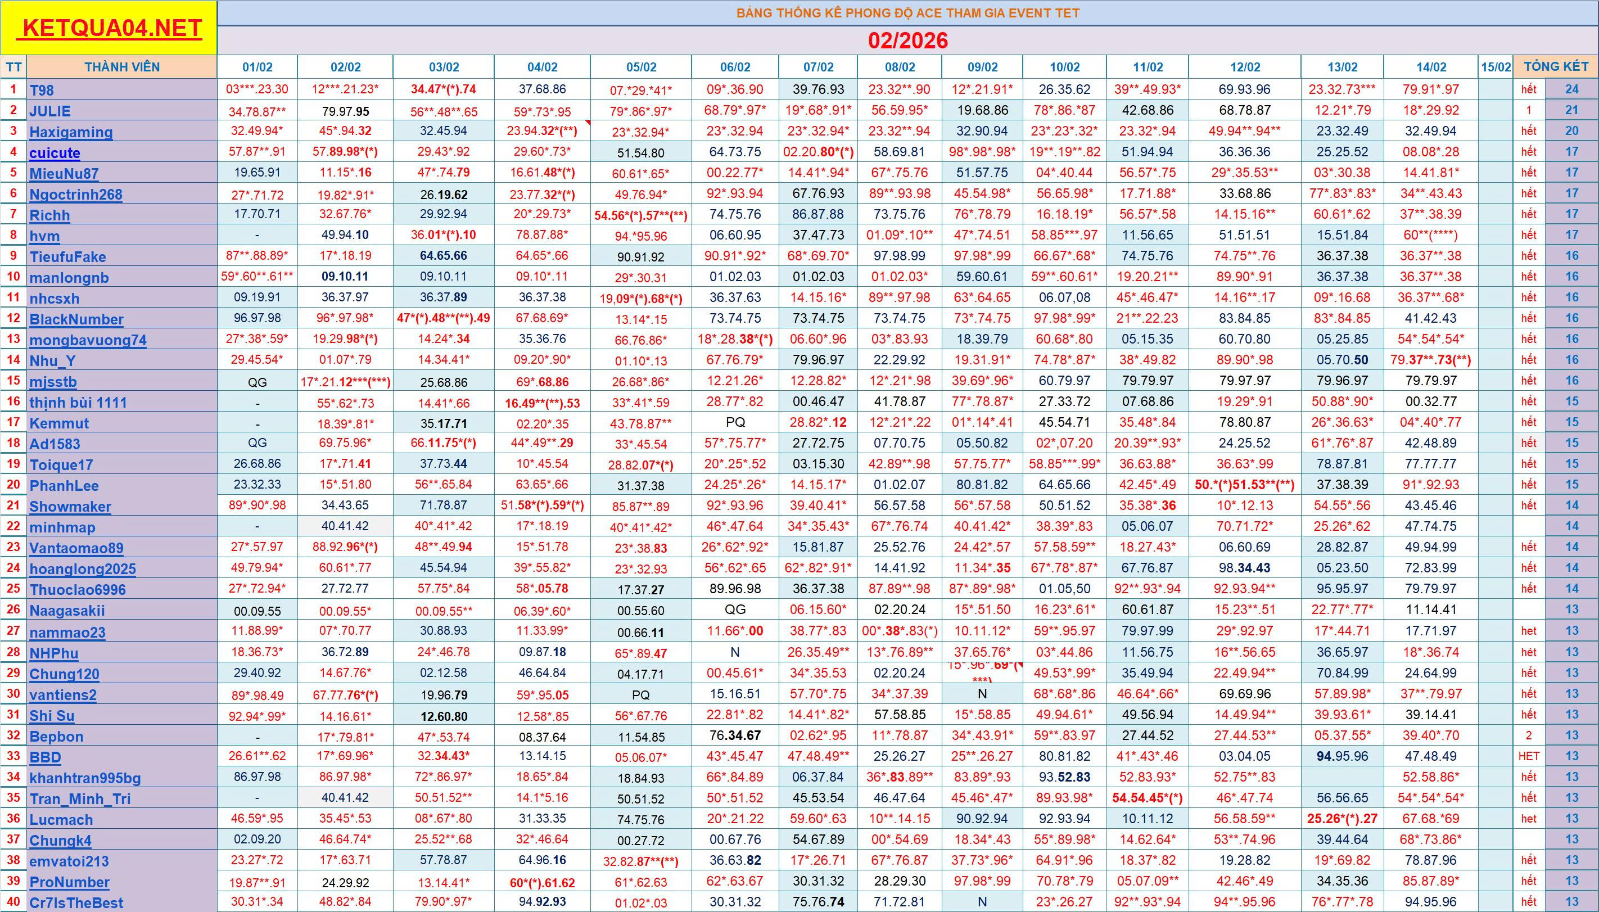The height and width of the screenshot is (912, 1599).
Task: Click the 14/02 date column header
Action: (1431, 67)
